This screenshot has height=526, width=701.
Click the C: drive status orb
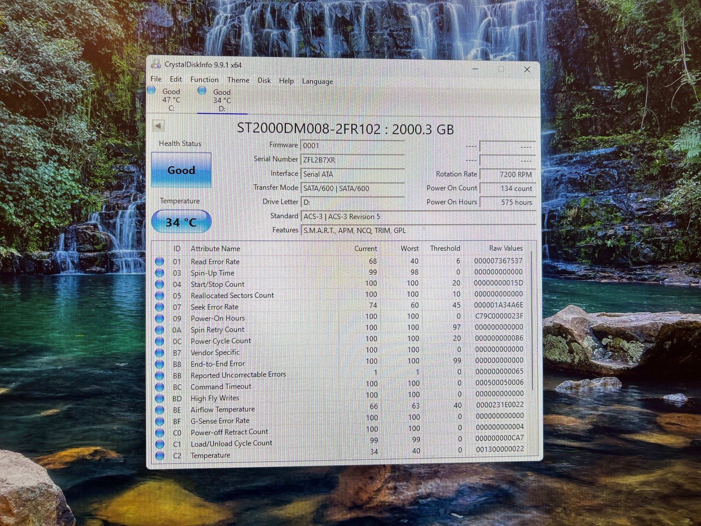pyautogui.click(x=151, y=90)
